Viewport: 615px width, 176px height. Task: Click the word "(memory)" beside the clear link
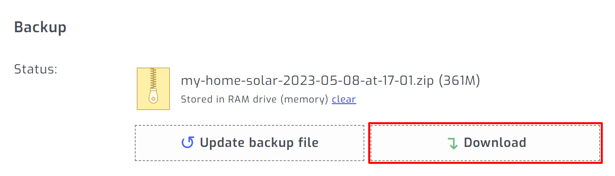pos(304,99)
